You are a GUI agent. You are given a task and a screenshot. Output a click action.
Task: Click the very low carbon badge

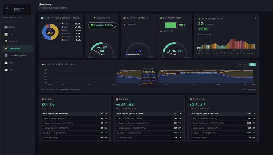coord(203,29)
